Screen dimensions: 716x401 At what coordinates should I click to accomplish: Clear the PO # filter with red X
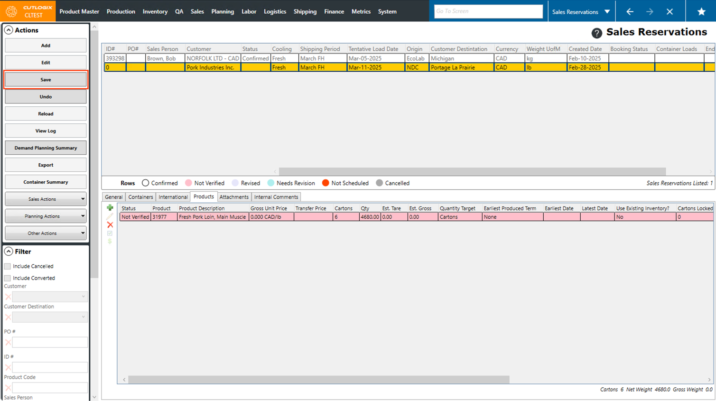(8, 343)
